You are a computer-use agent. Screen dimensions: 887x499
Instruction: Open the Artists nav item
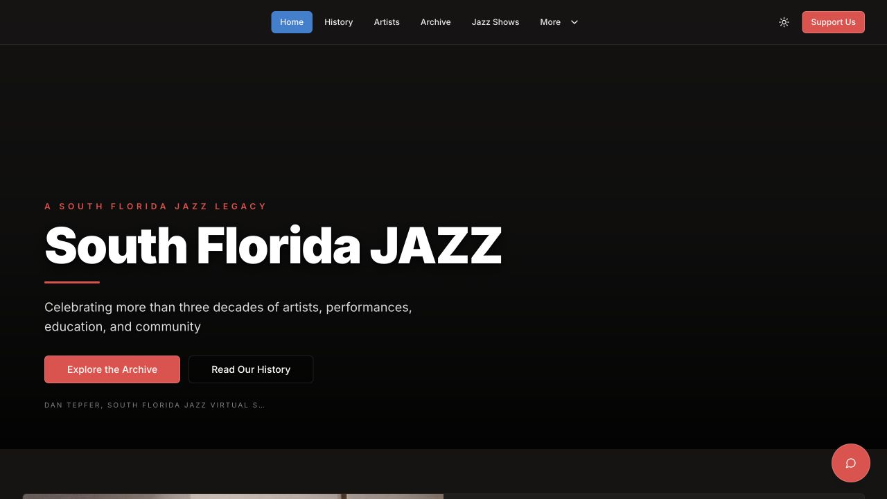pos(387,22)
